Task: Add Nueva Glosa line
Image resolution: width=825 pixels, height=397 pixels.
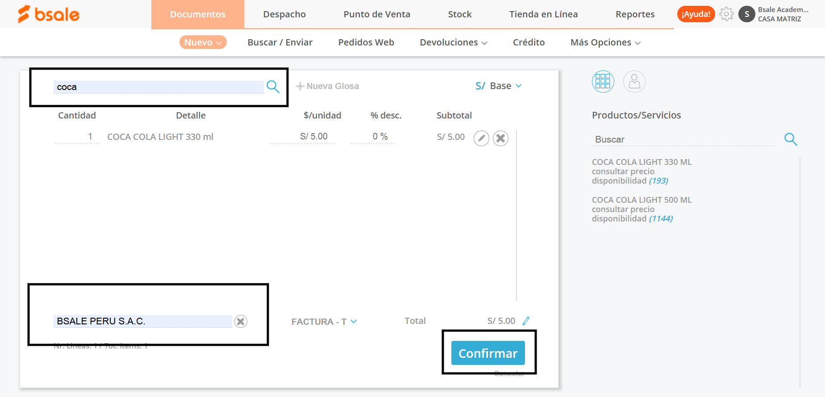Action: (327, 86)
